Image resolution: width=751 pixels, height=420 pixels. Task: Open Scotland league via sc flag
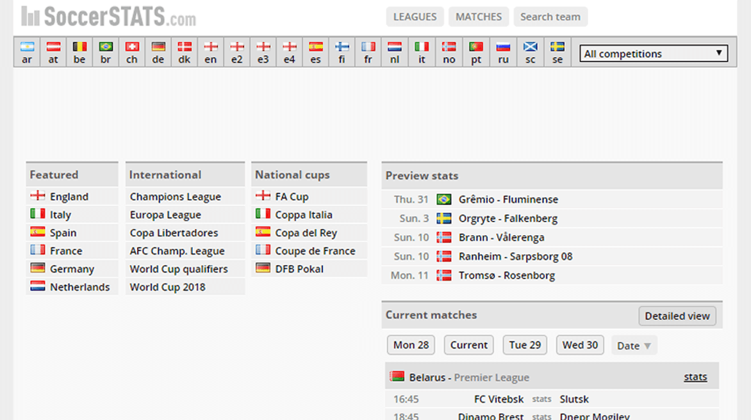coord(530,52)
